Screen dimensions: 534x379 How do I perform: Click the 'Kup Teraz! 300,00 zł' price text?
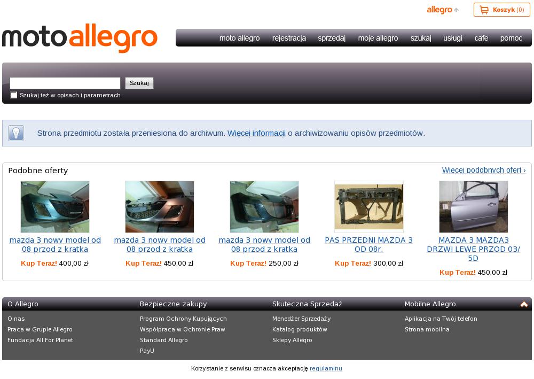coord(369,263)
